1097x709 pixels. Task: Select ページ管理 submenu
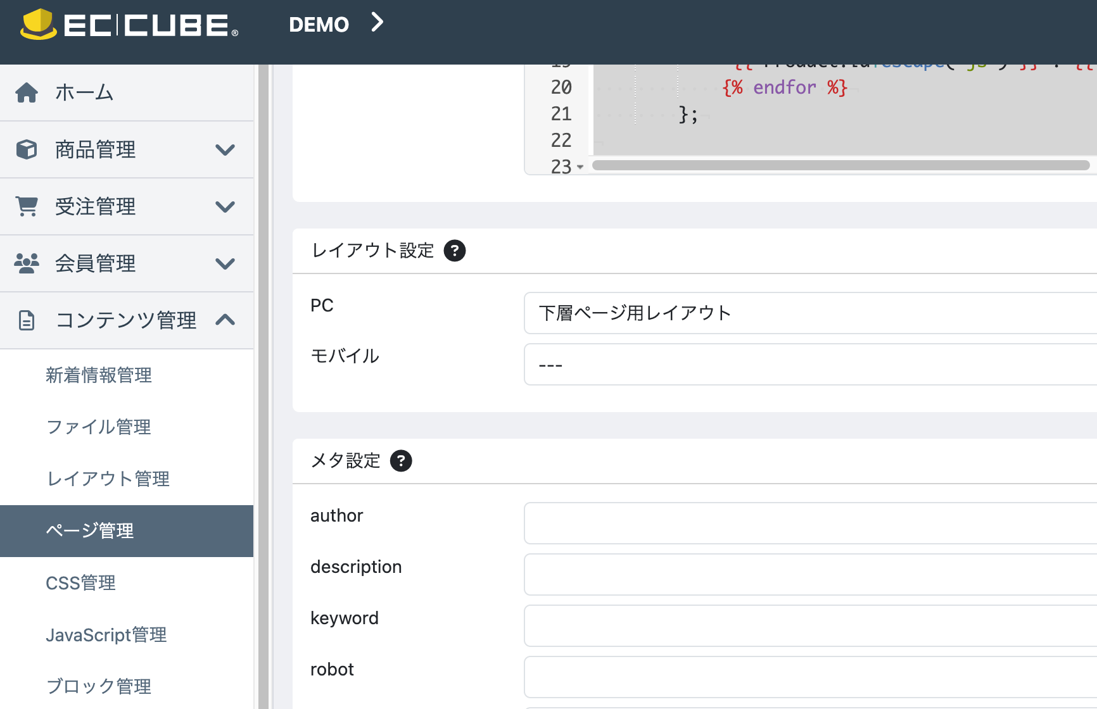[x=127, y=531]
